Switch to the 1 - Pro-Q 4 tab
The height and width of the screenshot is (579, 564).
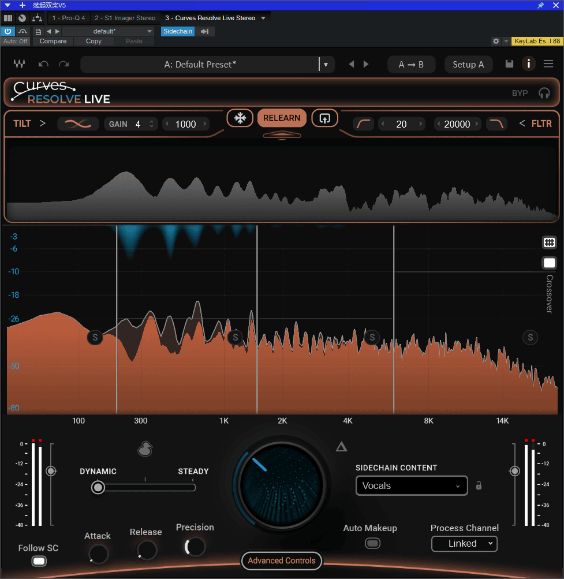tap(69, 18)
